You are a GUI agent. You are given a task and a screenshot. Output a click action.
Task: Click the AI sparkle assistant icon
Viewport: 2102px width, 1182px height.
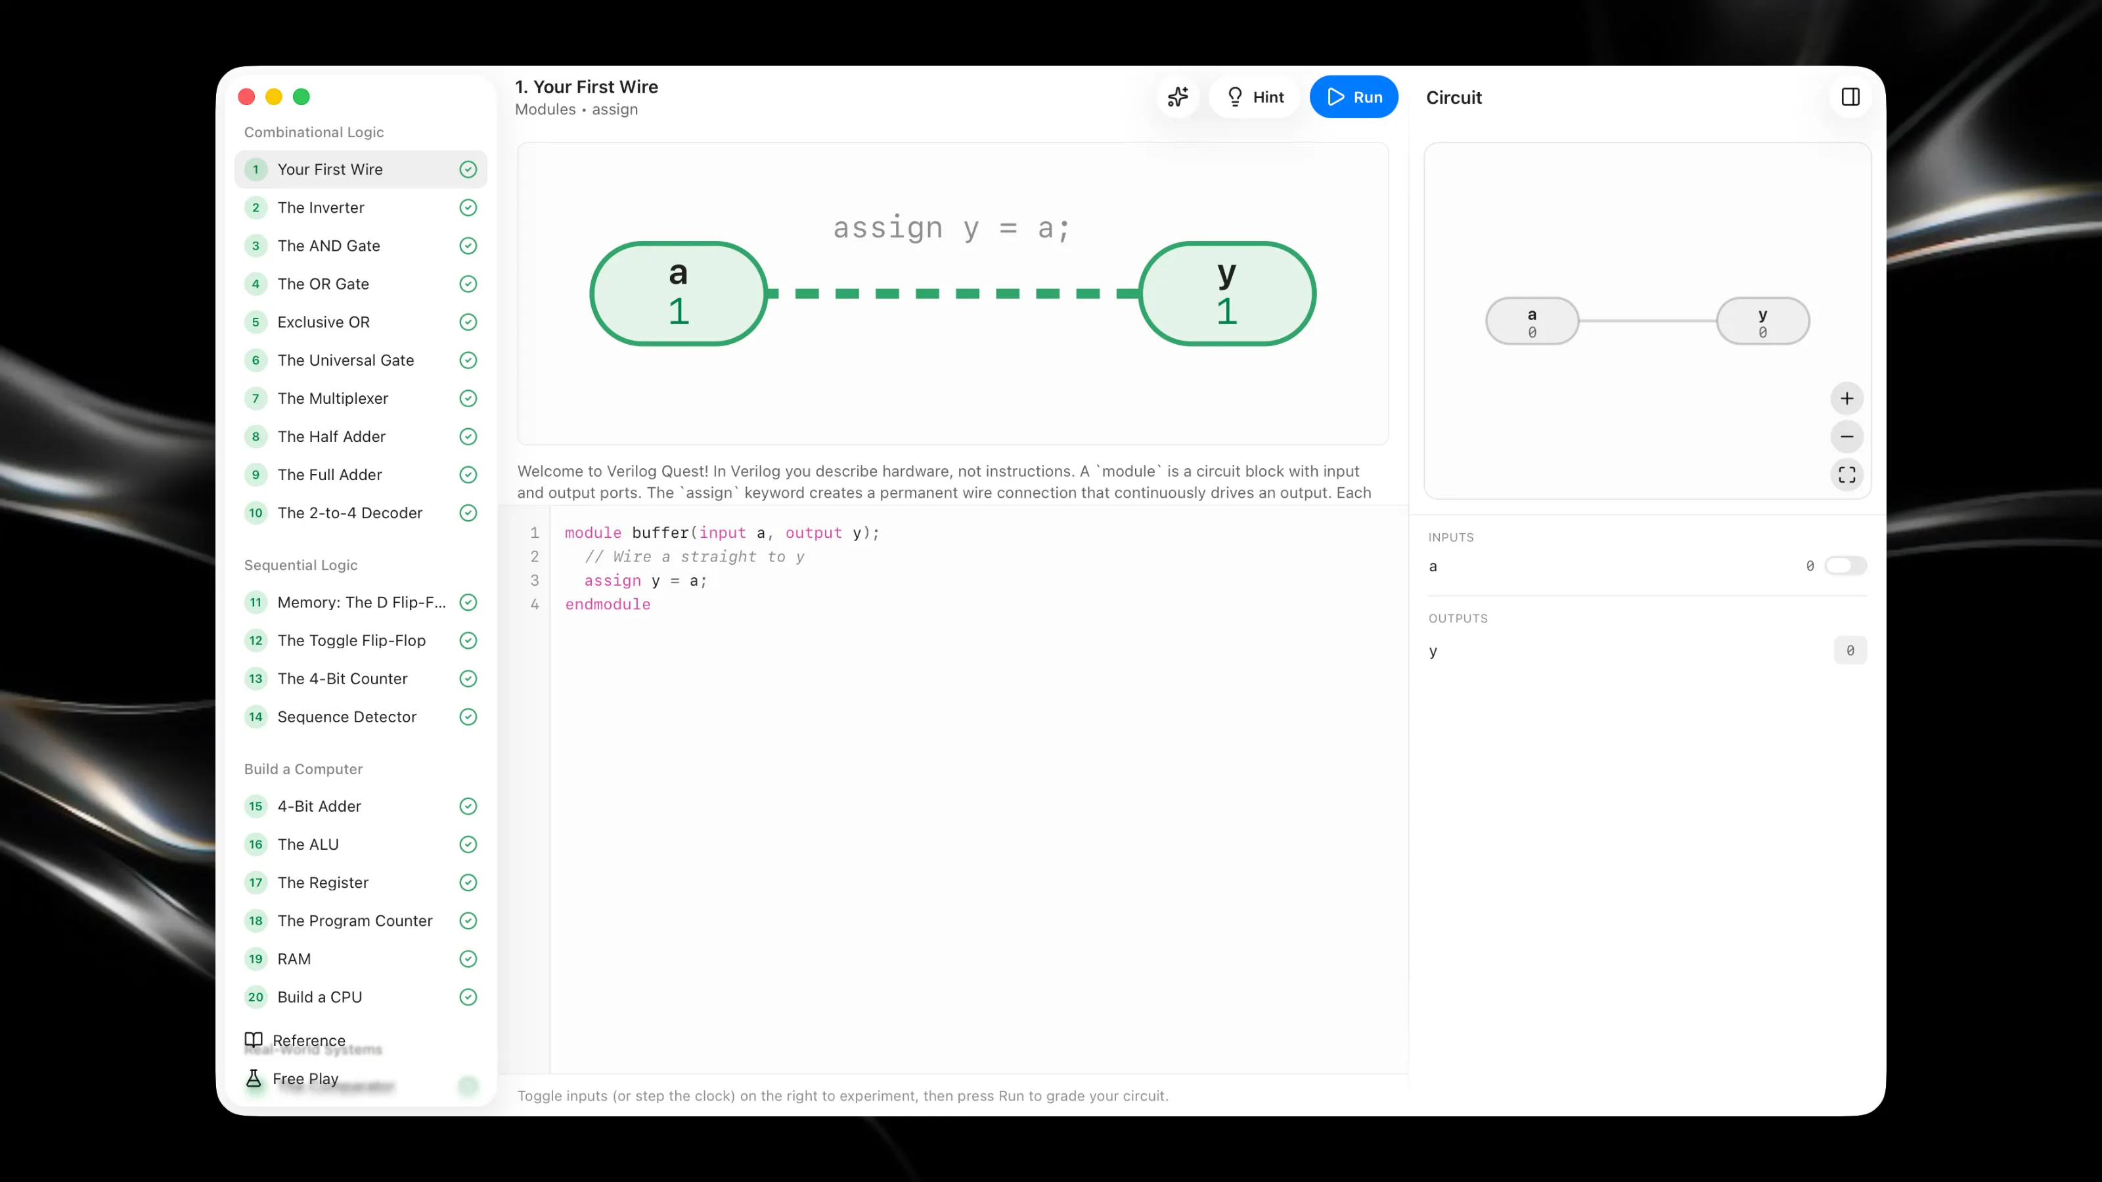click(x=1178, y=97)
